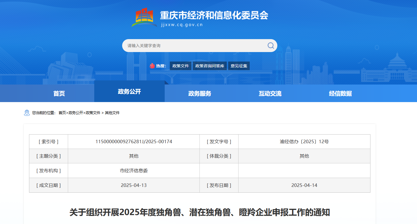The image size is (417, 224).
Task: Click 政策文件 in the breadcrumb path
Action: pyautogui.click(x=93, y=113)
